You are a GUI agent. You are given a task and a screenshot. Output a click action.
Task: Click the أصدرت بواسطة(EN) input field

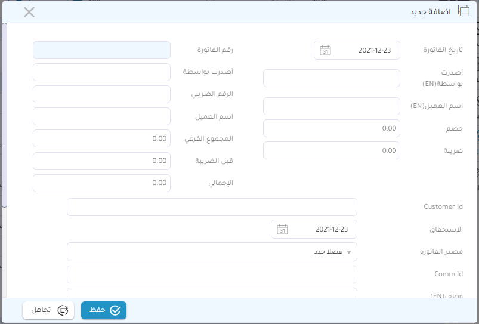coord(331,78)
